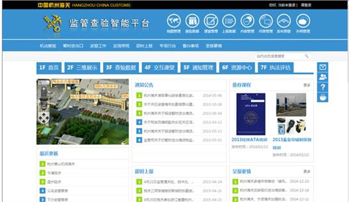This screenshot has height=202, width=349.
Task: Click the site search input field
Action: (x=277, y=56)
